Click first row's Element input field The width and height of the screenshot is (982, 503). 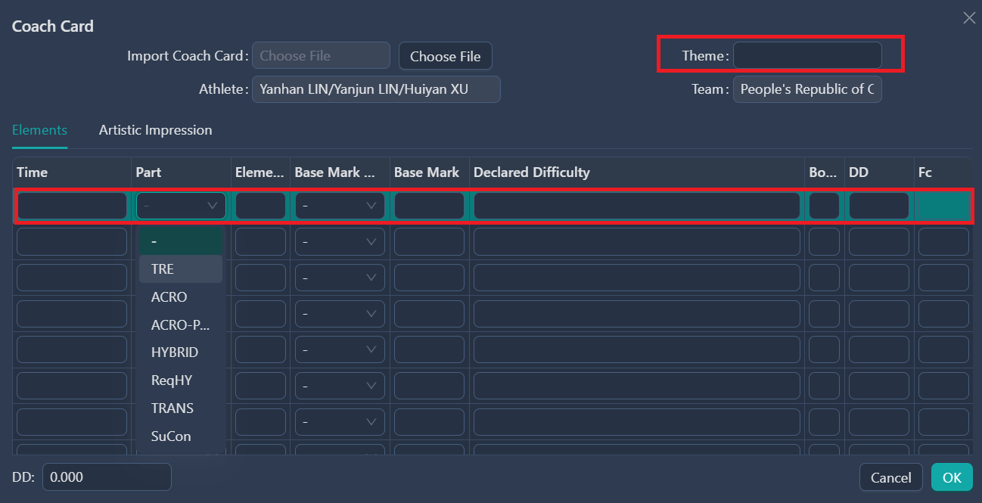[260, 206]
